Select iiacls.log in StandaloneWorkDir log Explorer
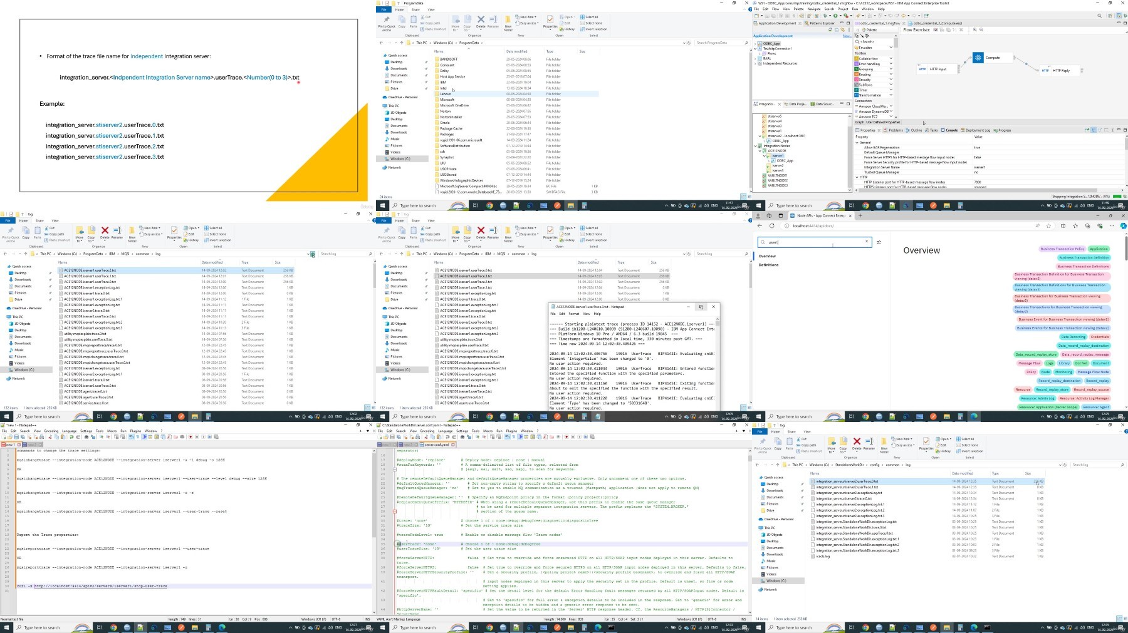The height and width of the screenshot is (633, 1128). click(823, 556)
